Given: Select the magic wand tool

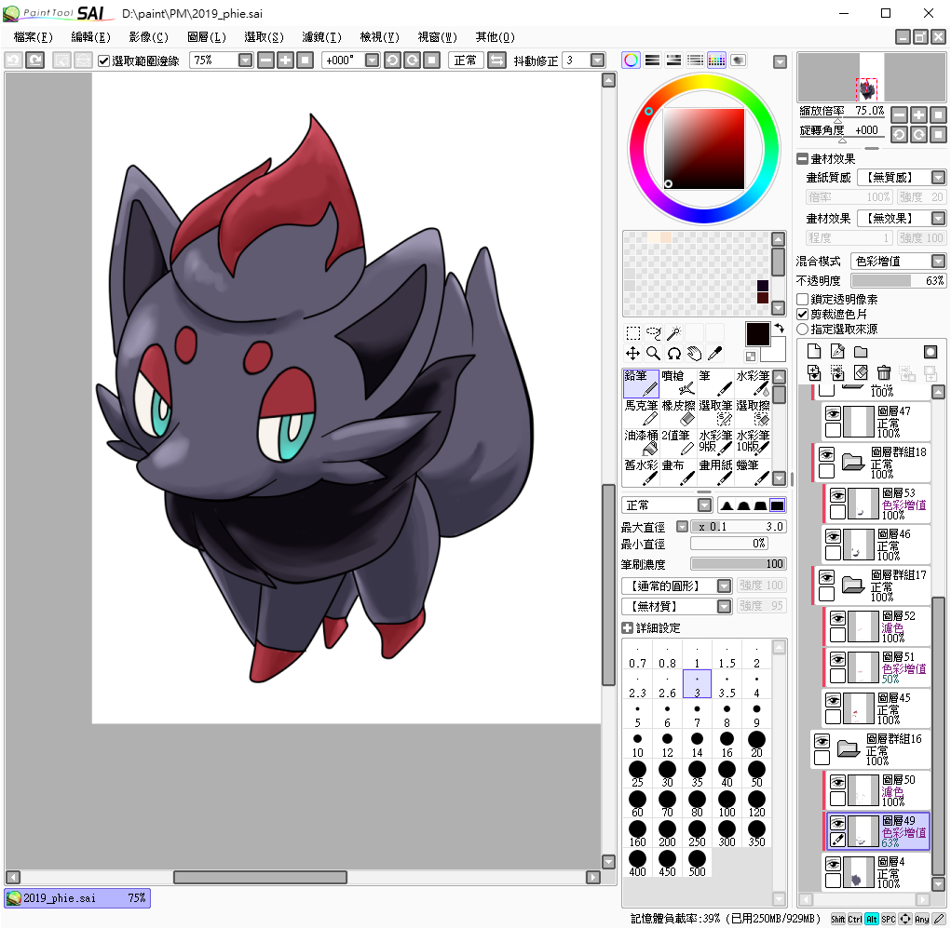Looking at the screenshot, I should pos(673,332).
